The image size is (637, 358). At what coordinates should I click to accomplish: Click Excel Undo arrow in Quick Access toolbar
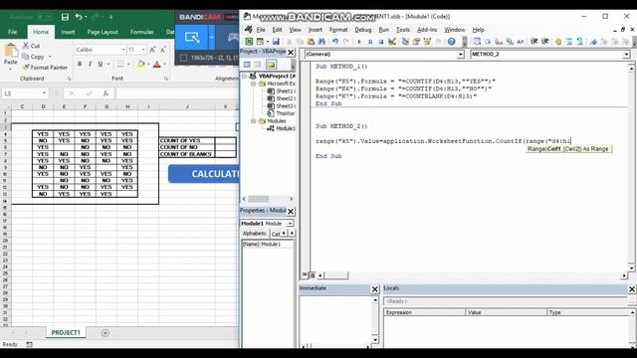[79, 17]
